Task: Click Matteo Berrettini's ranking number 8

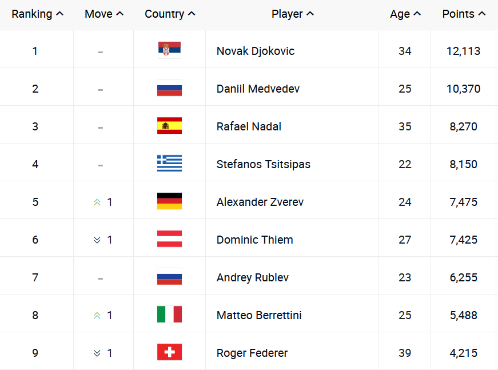Action: point(35,315)
